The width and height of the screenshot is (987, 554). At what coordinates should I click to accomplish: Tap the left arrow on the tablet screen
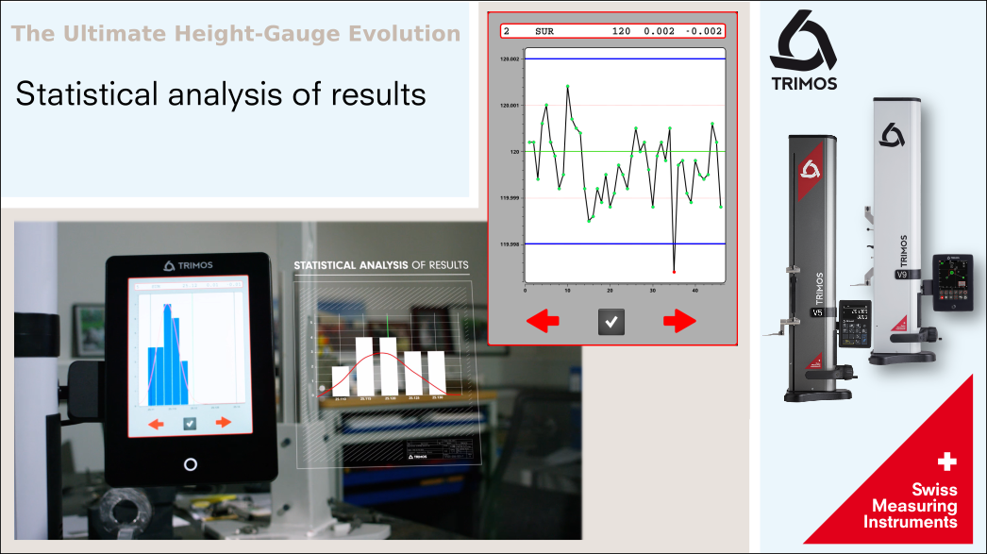coord(156,424)
